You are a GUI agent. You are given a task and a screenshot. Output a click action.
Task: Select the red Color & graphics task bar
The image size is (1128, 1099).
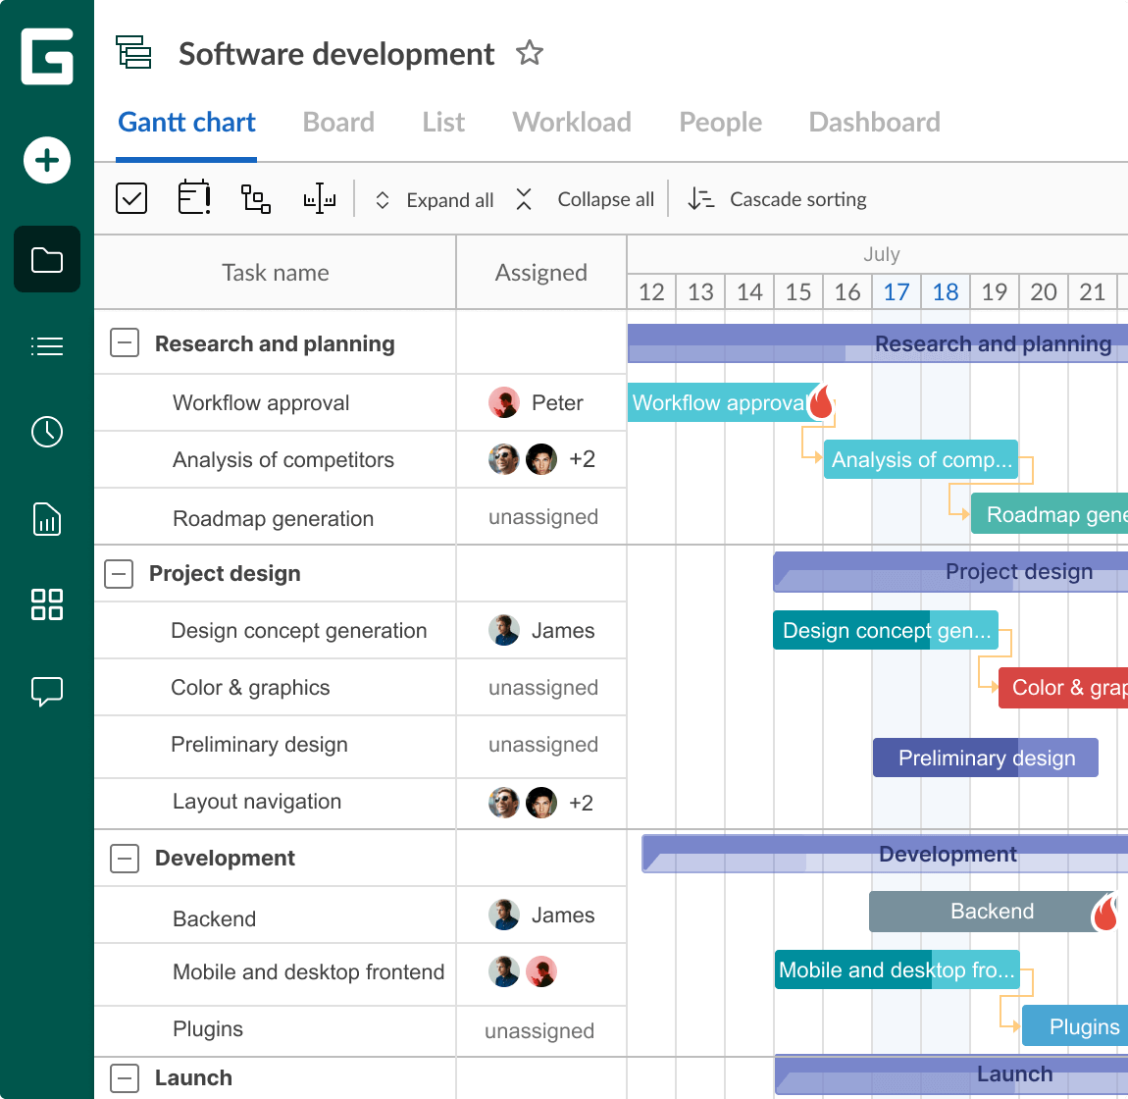pyautogui.click(x=1063, y=688)
